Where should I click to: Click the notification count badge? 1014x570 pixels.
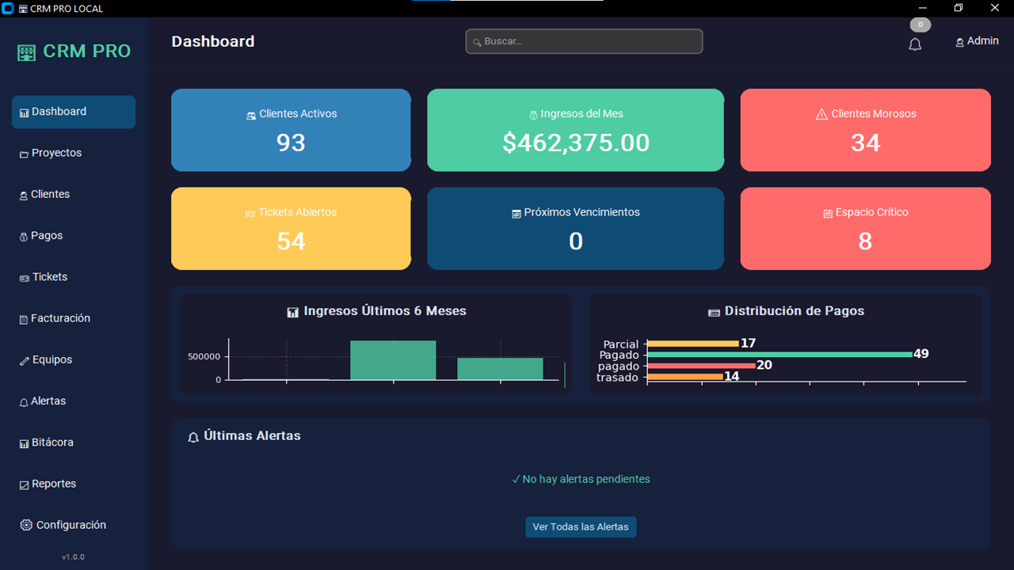tap(920, 24)
